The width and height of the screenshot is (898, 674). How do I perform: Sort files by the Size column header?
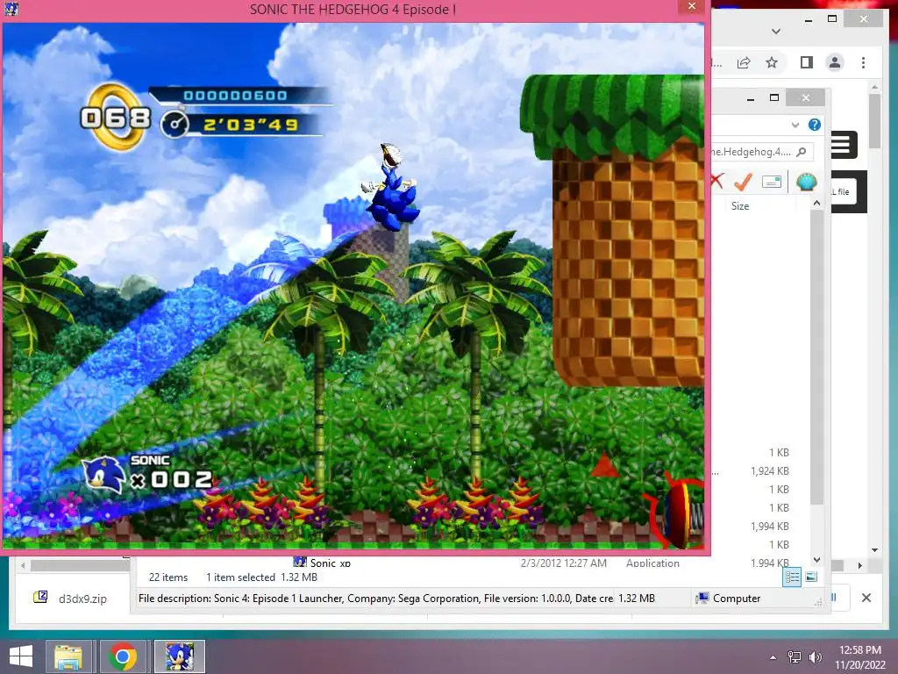pos(740,205)
